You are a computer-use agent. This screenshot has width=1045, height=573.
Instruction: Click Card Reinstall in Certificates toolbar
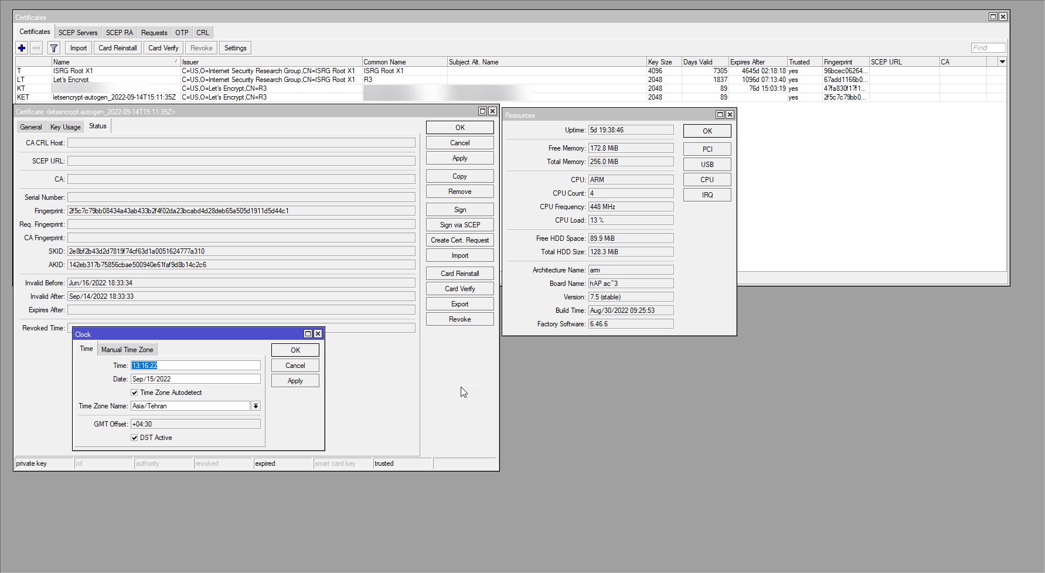point(118,48)
